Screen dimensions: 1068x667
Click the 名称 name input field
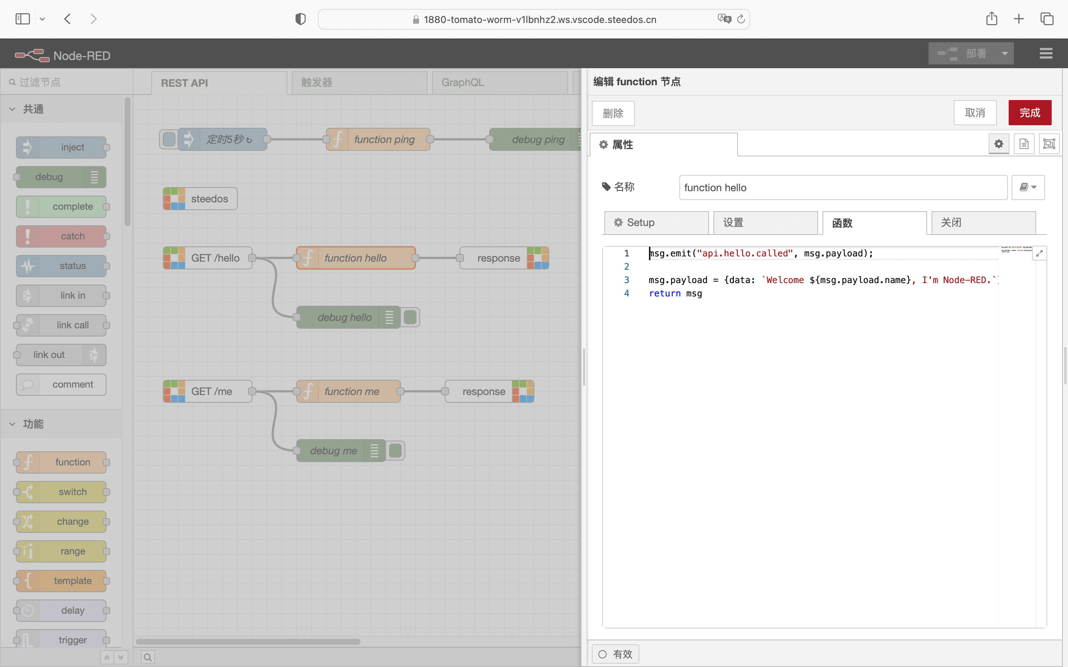pos(843,188)
